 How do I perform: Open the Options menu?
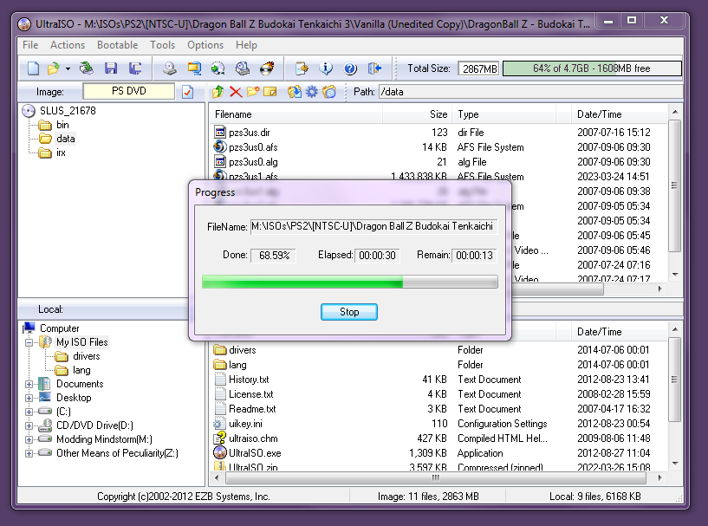(x=205, y=45)
